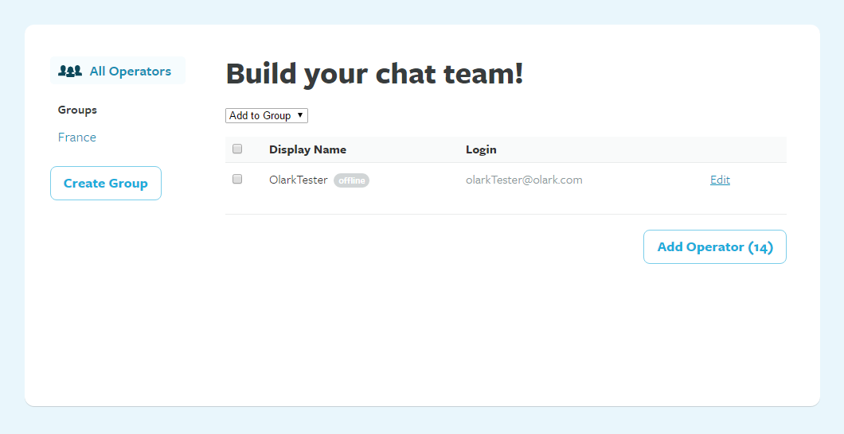Check the OlarkTester row checkbox
Viewport: 844px width, 434px height.
pyautogui.click(x=237, y=180)
